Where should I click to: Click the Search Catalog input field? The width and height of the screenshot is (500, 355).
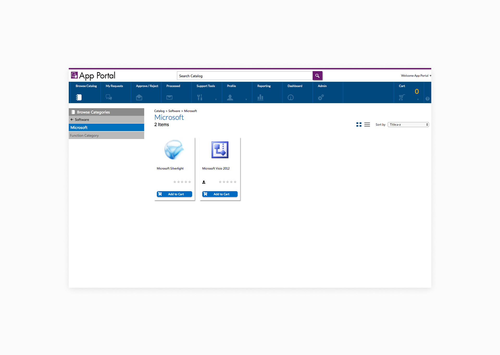coord(245,76)
